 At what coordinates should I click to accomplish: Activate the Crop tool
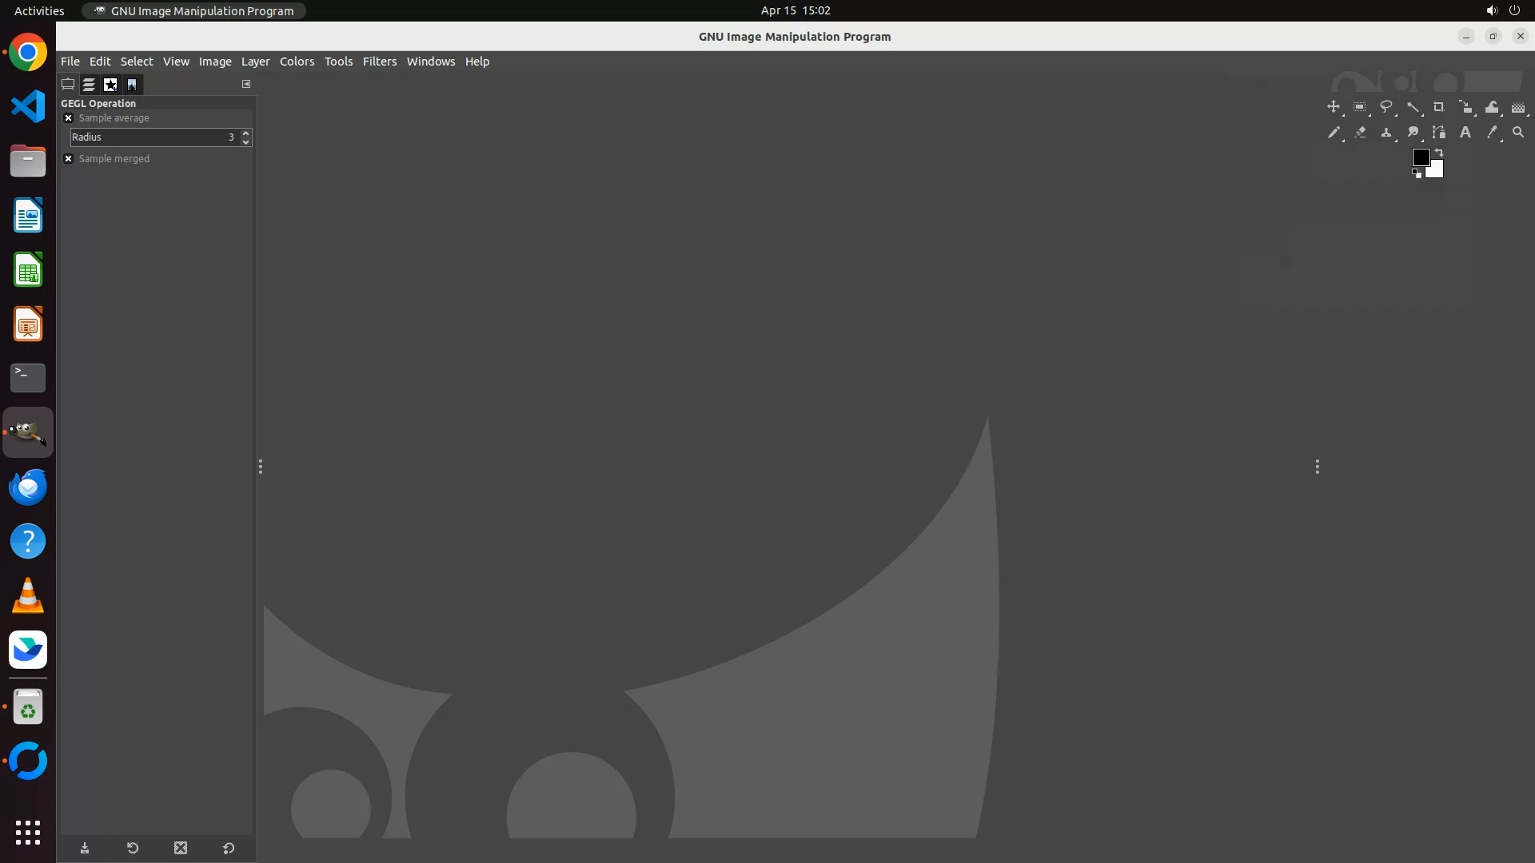(1439, 107)
